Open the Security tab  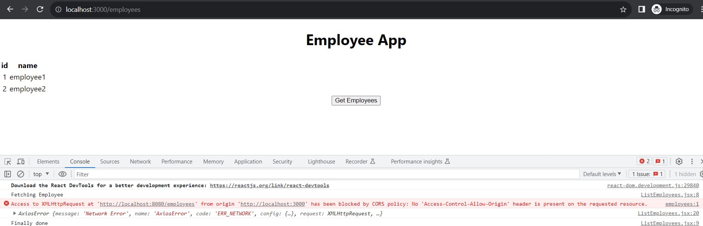[x=282, y=162]
